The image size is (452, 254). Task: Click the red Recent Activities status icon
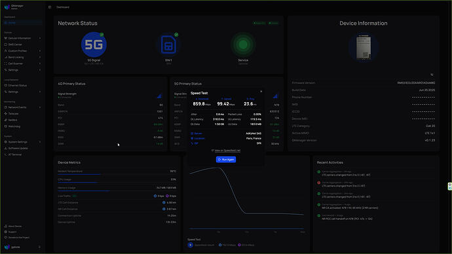[x=319, y=183]
